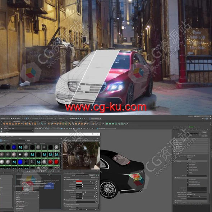
Task: Create a polygon cylinder from the shelf
Action: 10,124
